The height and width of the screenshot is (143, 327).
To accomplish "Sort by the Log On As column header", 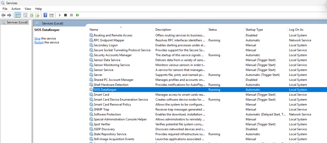I will [307, 30].
